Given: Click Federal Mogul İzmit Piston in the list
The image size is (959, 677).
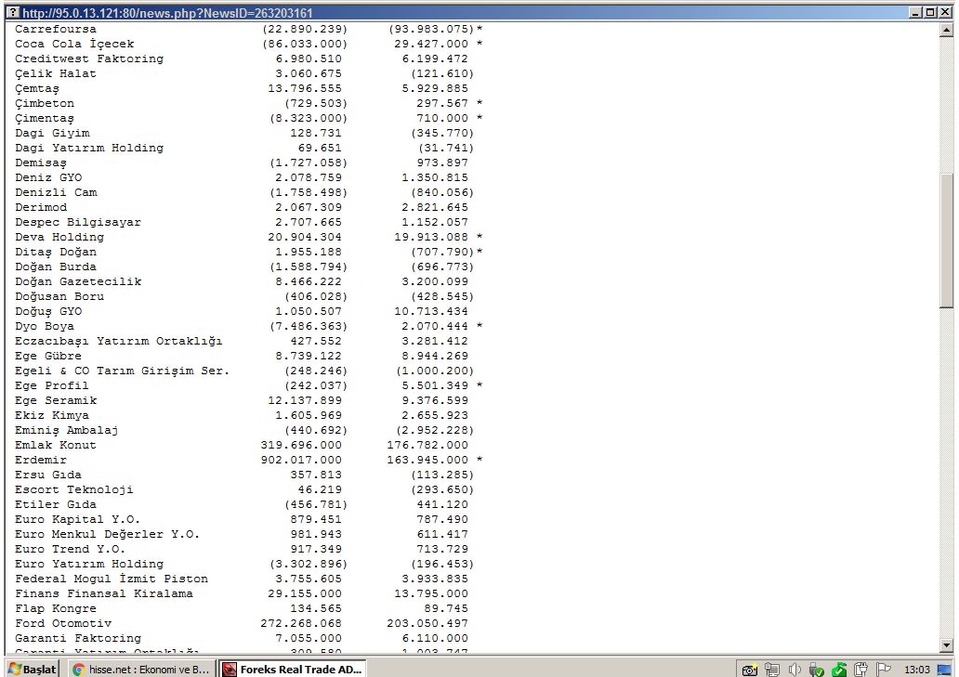Looking at the screenshot, I should coord(112,579).
